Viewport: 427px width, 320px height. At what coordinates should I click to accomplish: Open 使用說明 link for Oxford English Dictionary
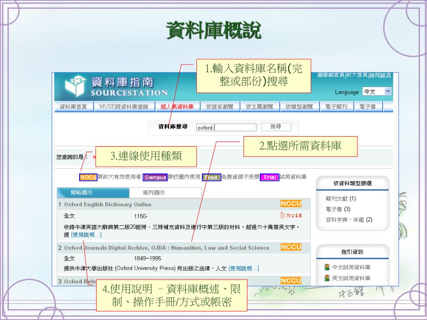click(x=86, y=235)
